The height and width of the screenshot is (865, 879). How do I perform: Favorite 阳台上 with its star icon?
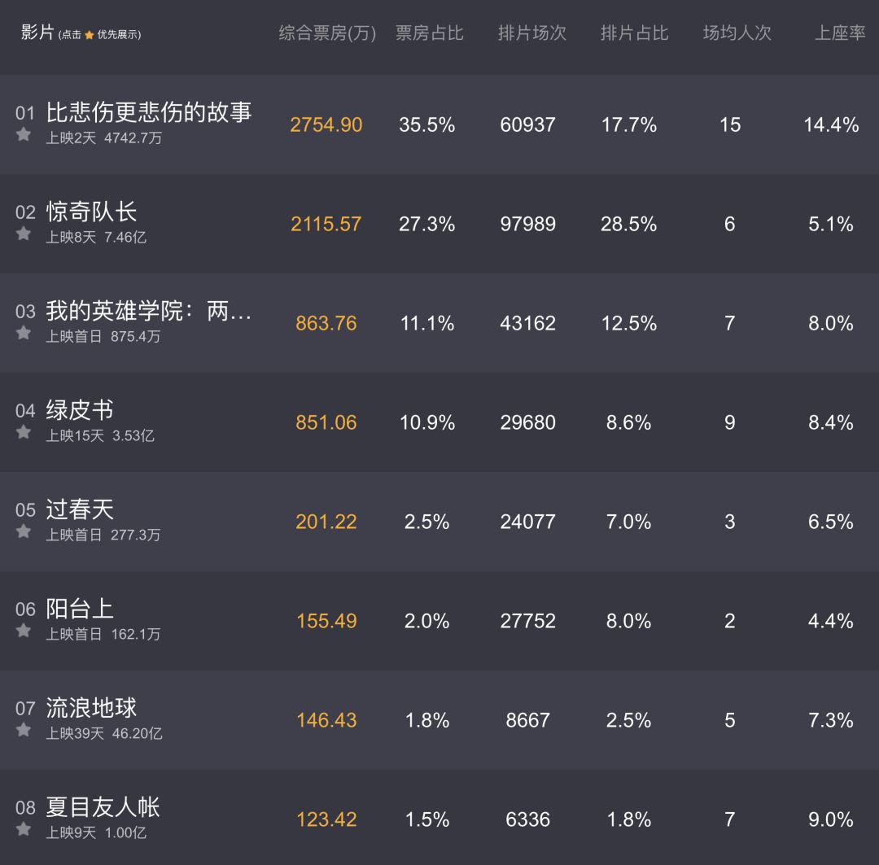(x=24, y=631)
